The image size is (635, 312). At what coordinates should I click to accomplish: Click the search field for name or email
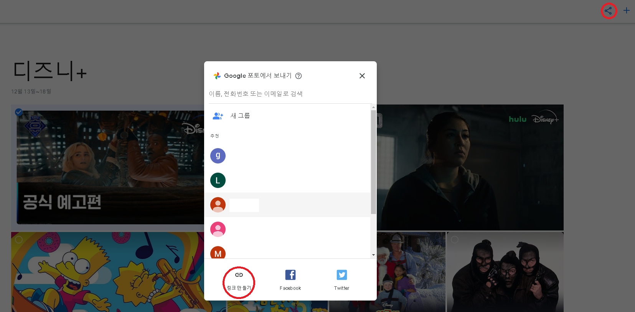tap(290, 94)
